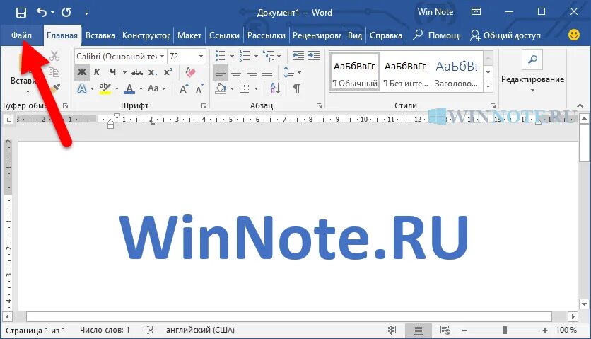Switch to the Вставка tab
Image resolution: width=591 pixels, height=339 pixels.
(100, 35)
